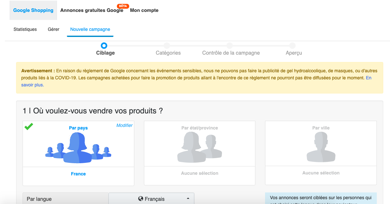The image size is (390, 204).
Task: Click the Ciblage step circle
Action: [104, 46]
